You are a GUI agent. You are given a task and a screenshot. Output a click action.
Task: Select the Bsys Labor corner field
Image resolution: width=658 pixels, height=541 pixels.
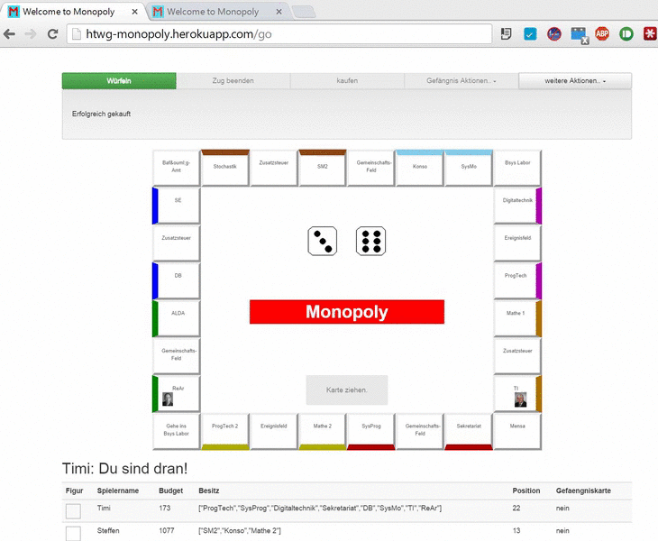(517, 168)
